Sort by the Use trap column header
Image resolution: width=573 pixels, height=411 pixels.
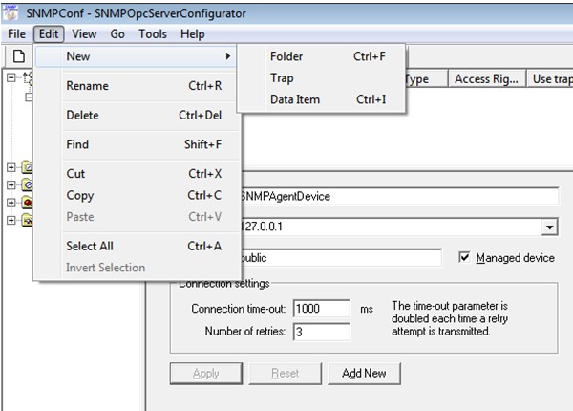point(550,78)
